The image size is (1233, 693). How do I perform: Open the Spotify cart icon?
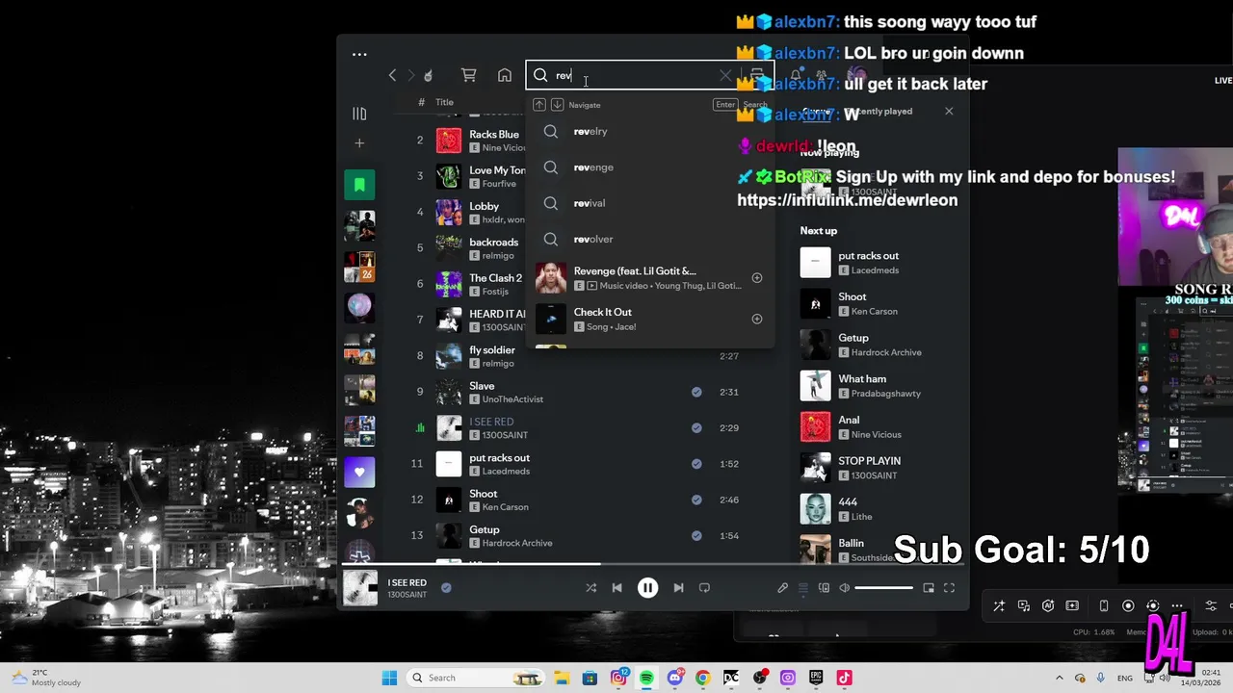point(469,75)
